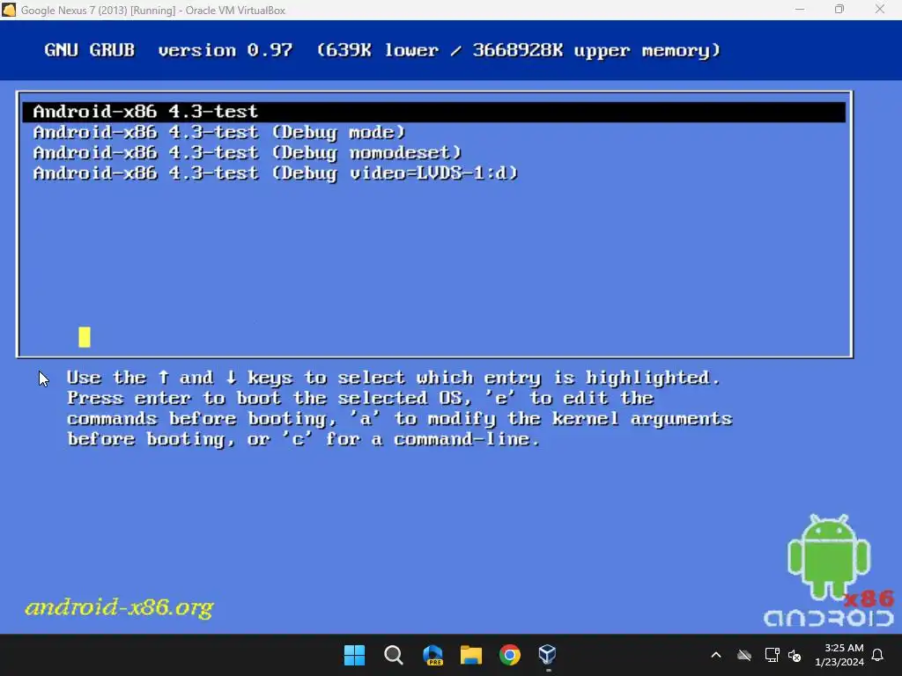Select the Android-x86 4.3-test (Debug mode) entry

click(219, 132)
